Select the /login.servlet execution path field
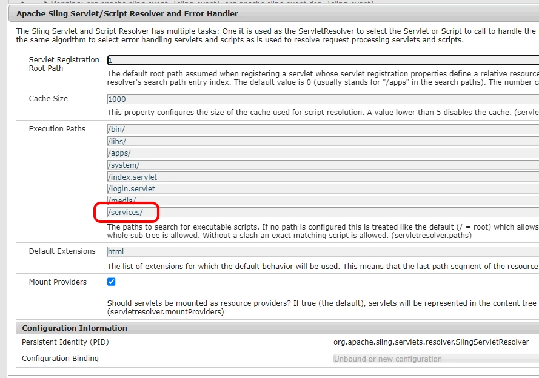Image resolution: width=539 pixels, height=378 pixels. coord(323,189)
